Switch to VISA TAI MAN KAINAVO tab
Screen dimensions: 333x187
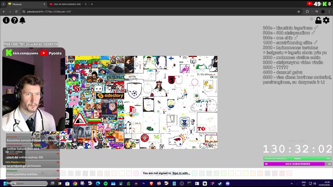point(68,4)
